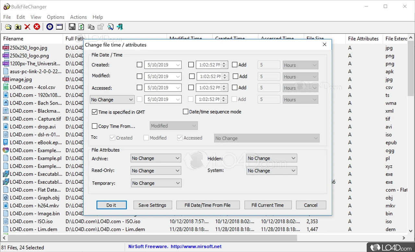Click Fill Current Time button
This screenshot has height=252, width=415.
(267, 205)
